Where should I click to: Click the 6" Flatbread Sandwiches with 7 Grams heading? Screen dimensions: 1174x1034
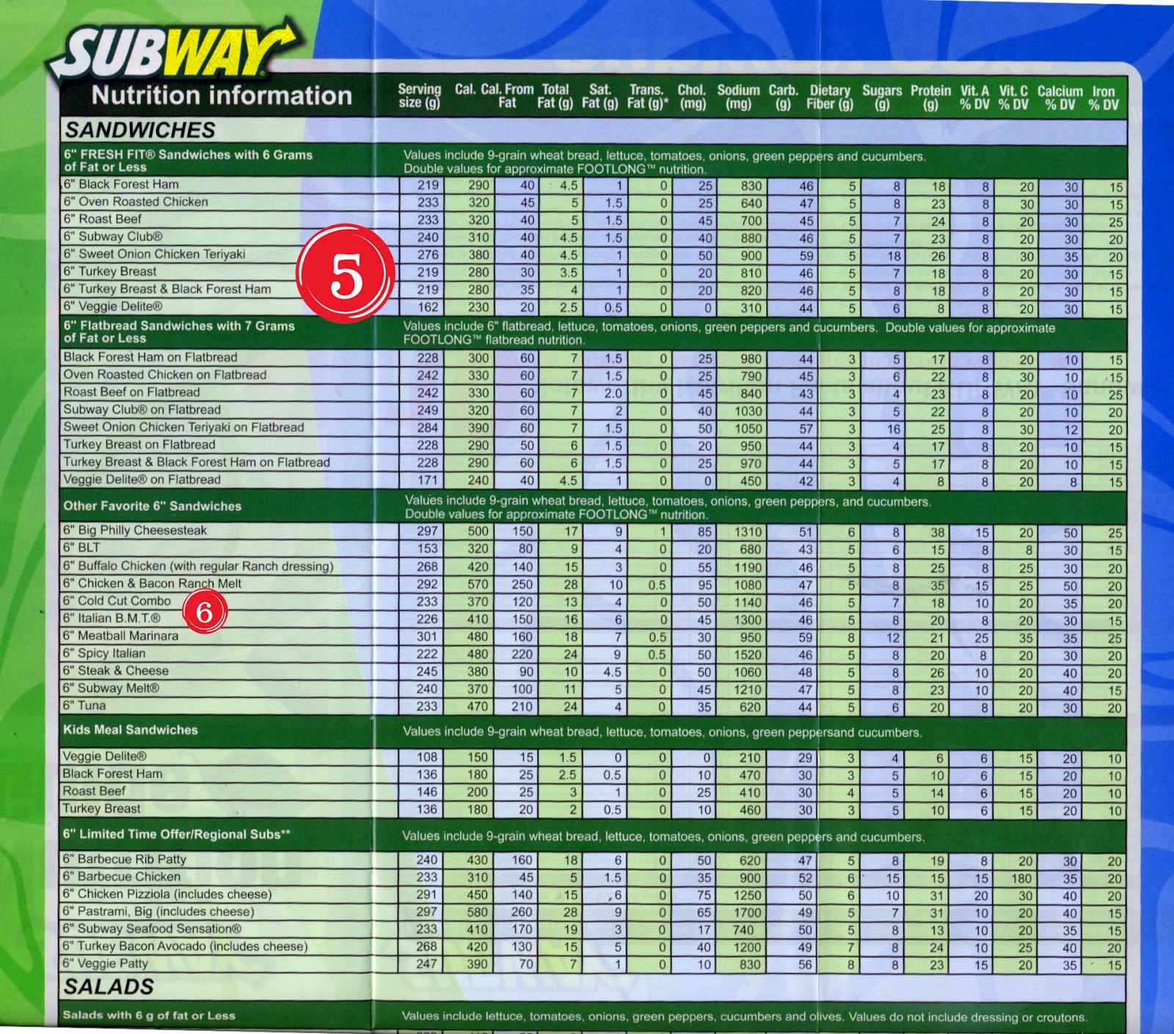point(179,332)
